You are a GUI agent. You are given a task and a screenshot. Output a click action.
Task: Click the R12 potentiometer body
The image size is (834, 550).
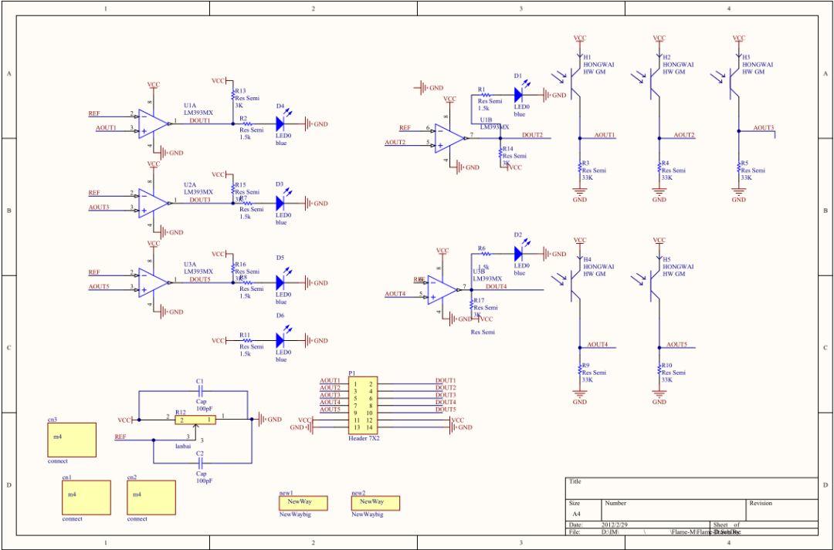[195, 420]
